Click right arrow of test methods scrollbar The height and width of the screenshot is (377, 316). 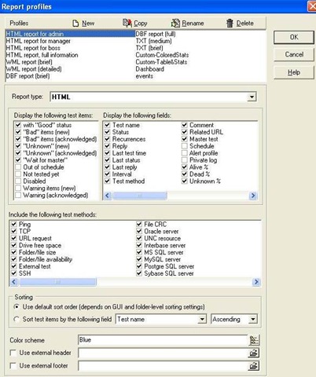(256, 282)
